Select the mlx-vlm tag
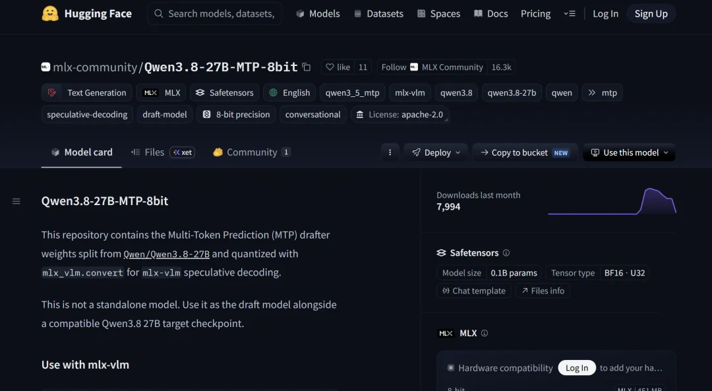Screen dimensions: 712x391 click(x=410, y=93)
